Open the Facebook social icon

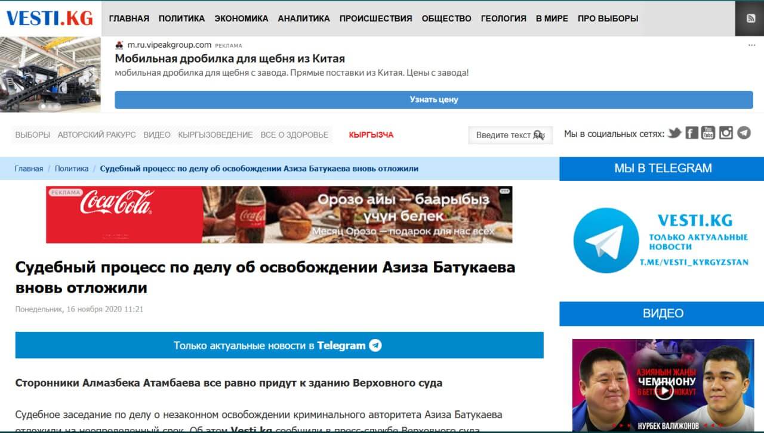pyautogui.click(x=692, y=133)
